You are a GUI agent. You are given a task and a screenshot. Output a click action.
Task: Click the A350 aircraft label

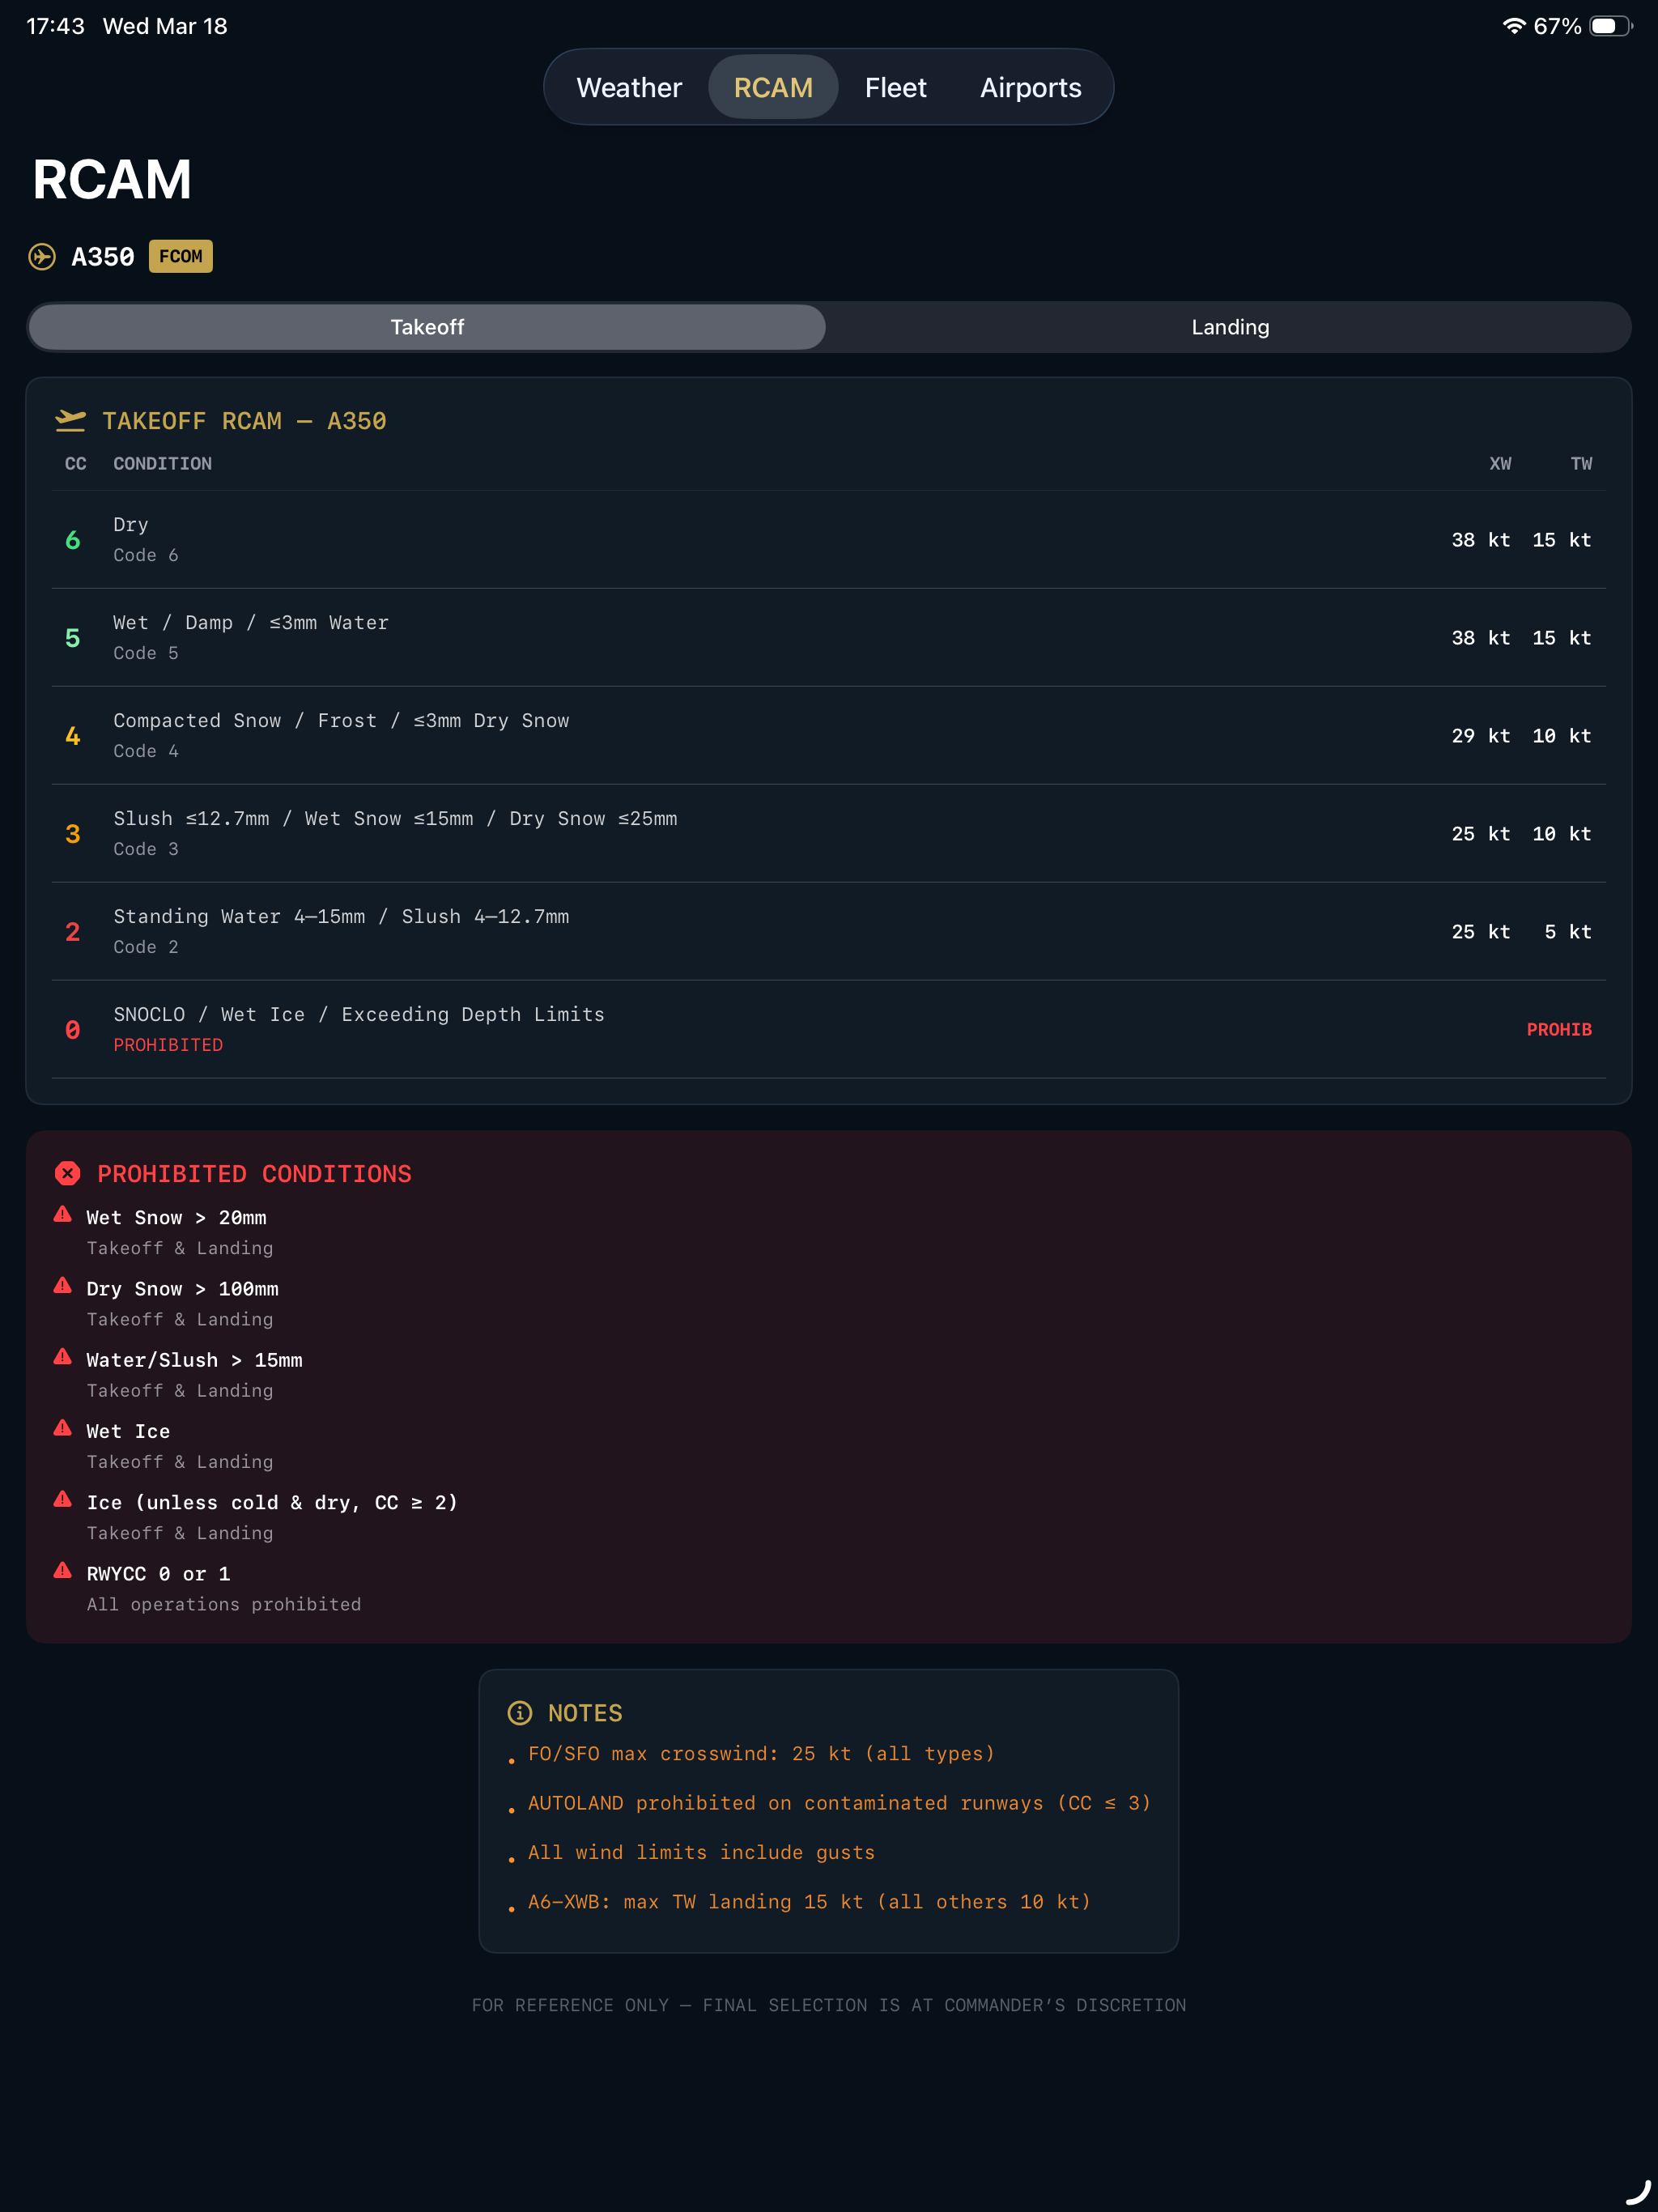point(103,257)
